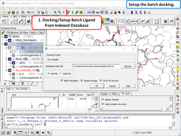Collapse the 3D labels tree node
This screenshot has width=181, height=136.
(x=3, y=36)
